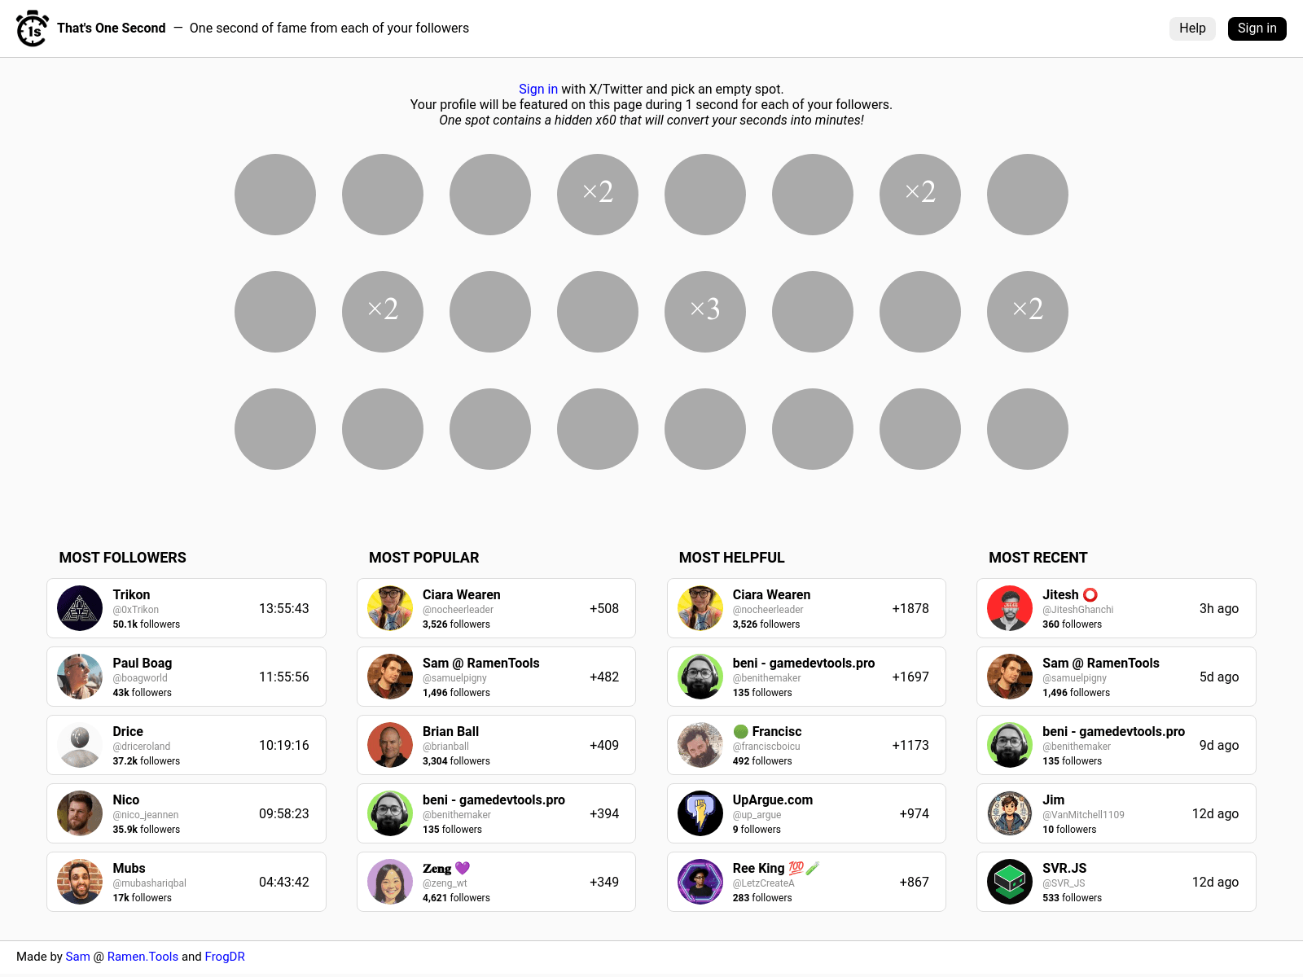The width and height of the screenshot is (1303, 977).
Task: Select the SVR.JS green cube avatar
Action: (1009, 882)
